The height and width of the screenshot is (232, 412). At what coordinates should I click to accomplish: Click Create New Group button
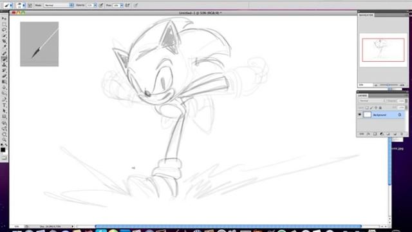click(388, 134)
